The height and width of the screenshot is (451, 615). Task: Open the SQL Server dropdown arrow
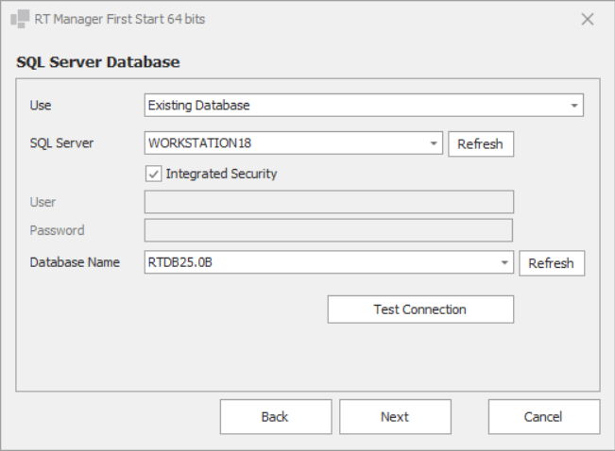coord(434,143)
